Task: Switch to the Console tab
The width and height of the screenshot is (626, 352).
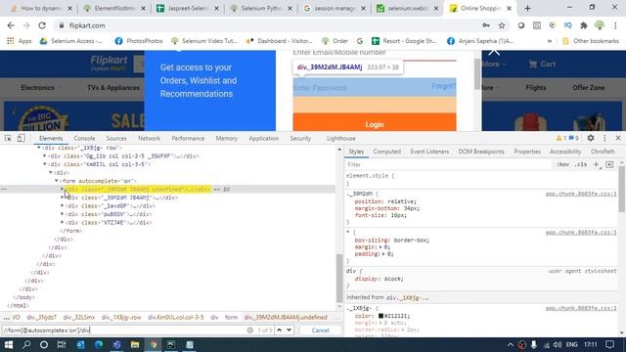Action: (84, 138)
